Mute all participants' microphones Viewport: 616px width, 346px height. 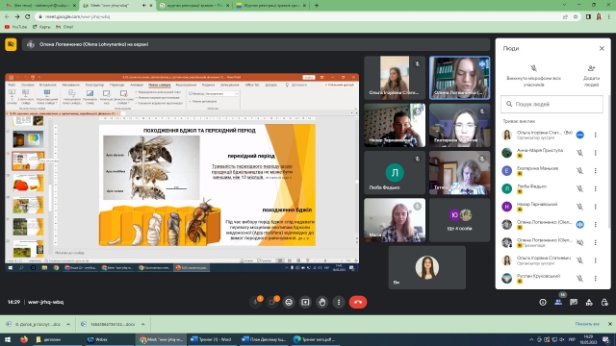[x=533, y=76]
